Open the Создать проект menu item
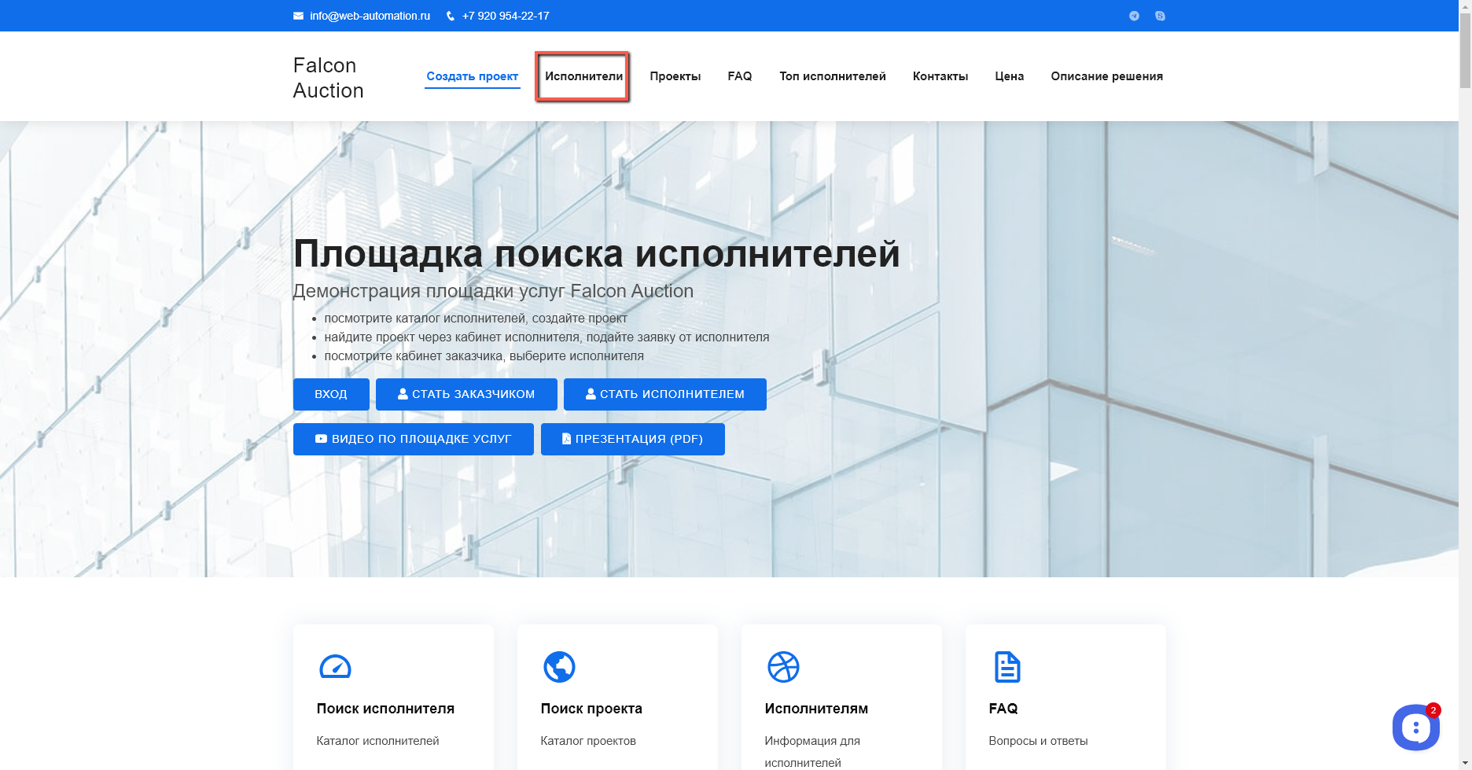The height and width of the screenshot is (770, 1472). click(472, 76)
